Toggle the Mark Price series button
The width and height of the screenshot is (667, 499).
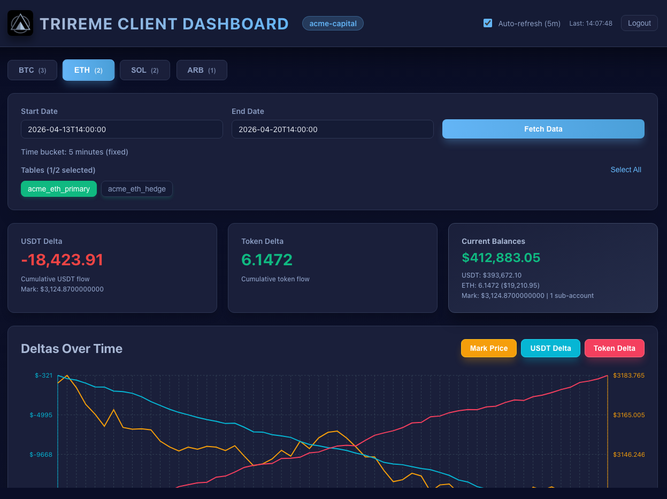(x=489, y=348)
